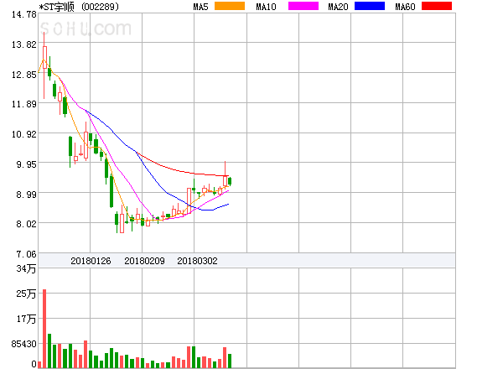Click the 9.95 price axis label
This screenshot has width=503, height=369.
[26, 164]
